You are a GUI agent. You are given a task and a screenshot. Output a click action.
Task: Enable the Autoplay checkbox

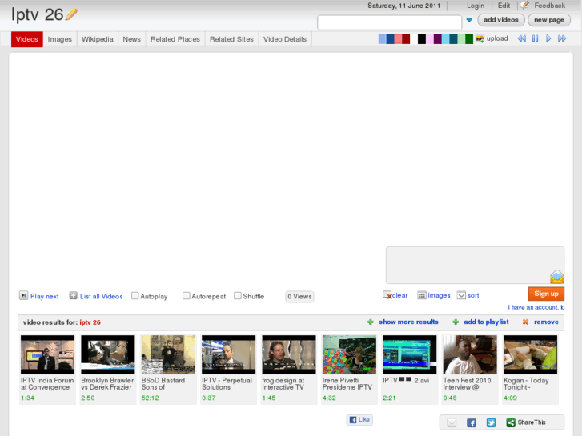click(135, 296)
